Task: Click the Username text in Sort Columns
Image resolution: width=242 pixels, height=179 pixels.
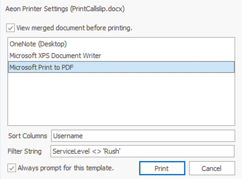Action: coord(68,136)
